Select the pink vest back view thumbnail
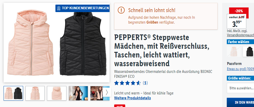The width and height of the screenshot is (254, 107). (57, 93)
